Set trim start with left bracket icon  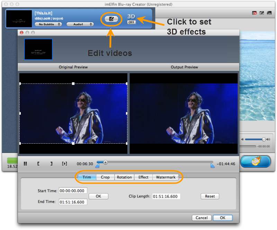tap(38, 164)
